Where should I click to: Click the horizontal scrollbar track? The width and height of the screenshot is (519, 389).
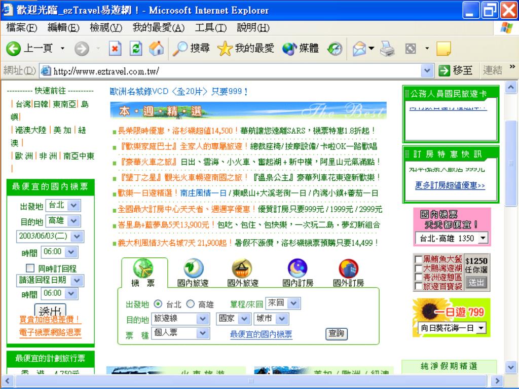coord(251,381)
